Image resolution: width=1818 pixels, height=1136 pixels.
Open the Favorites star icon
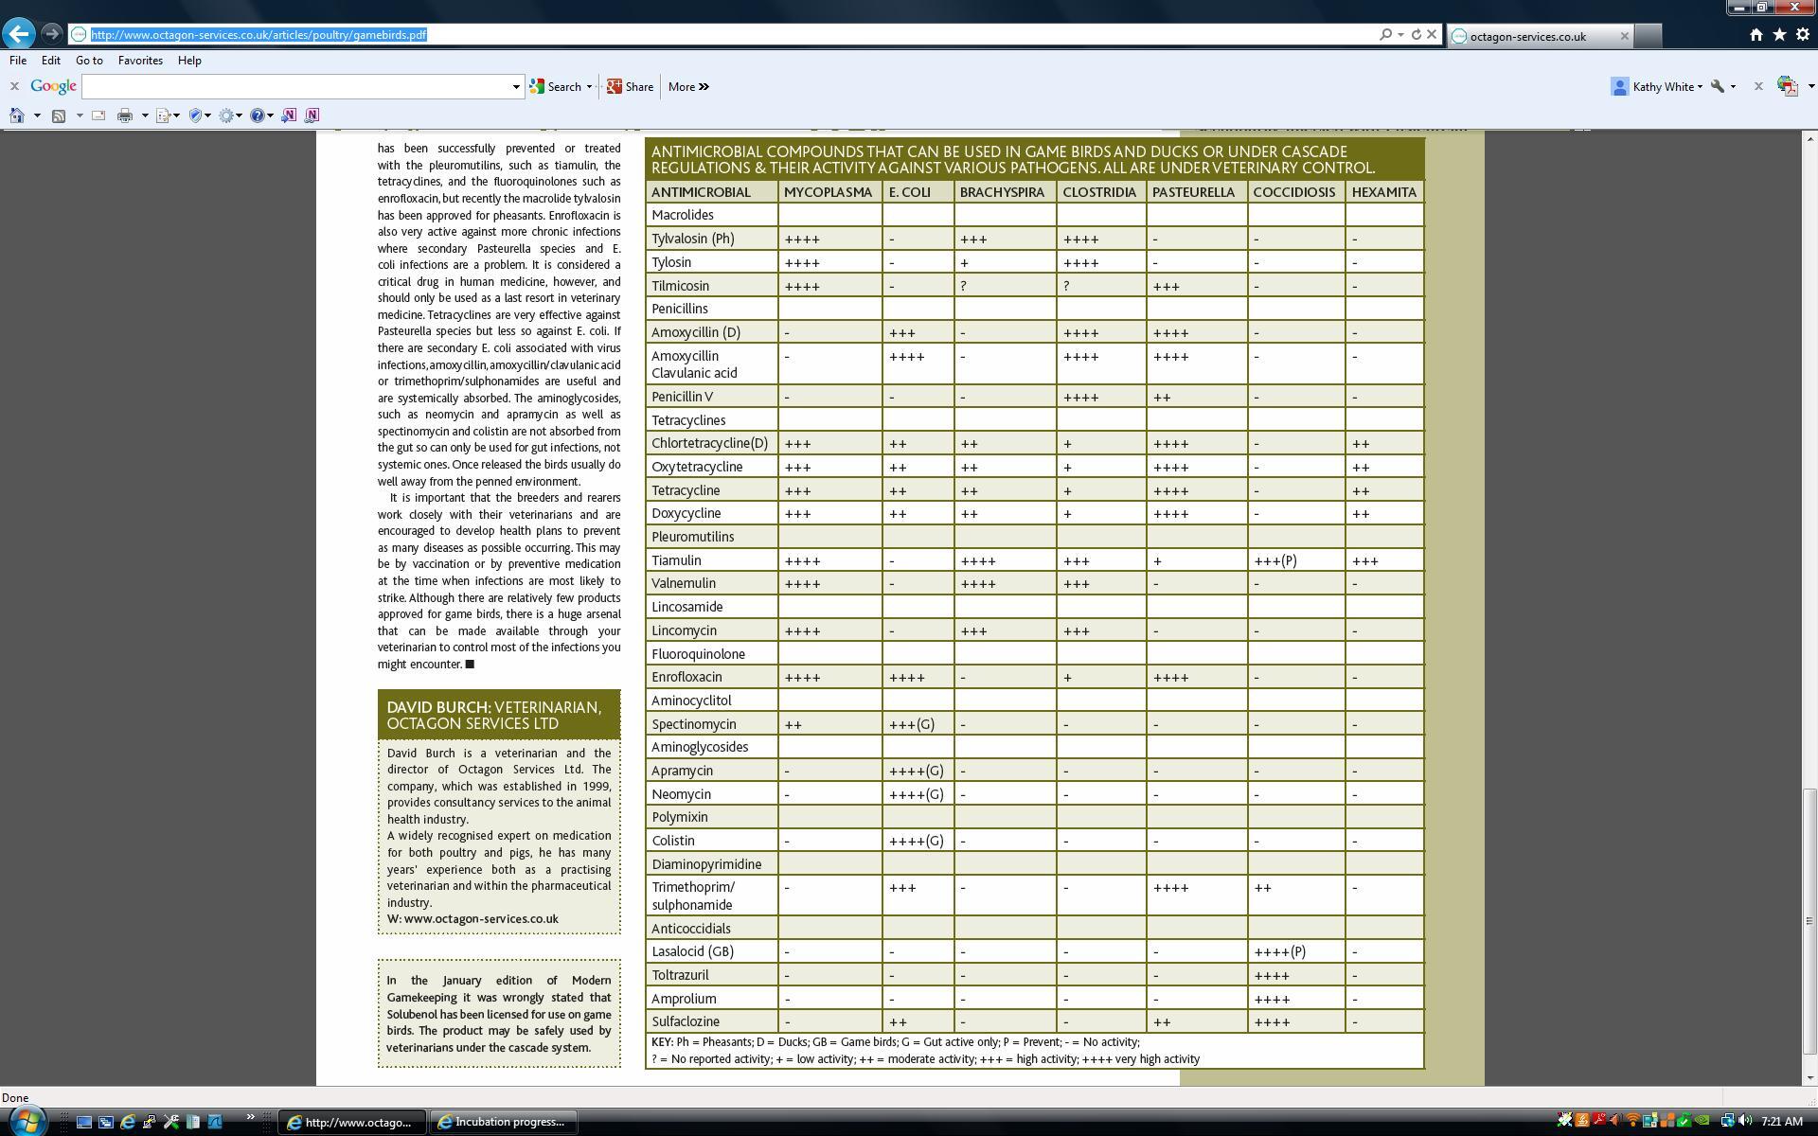click(1779, 35)
